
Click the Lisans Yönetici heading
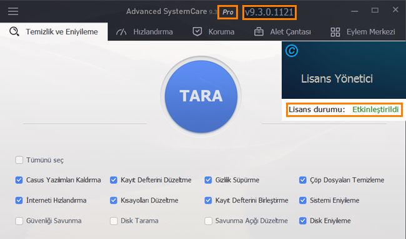click(x=337, y=79)
